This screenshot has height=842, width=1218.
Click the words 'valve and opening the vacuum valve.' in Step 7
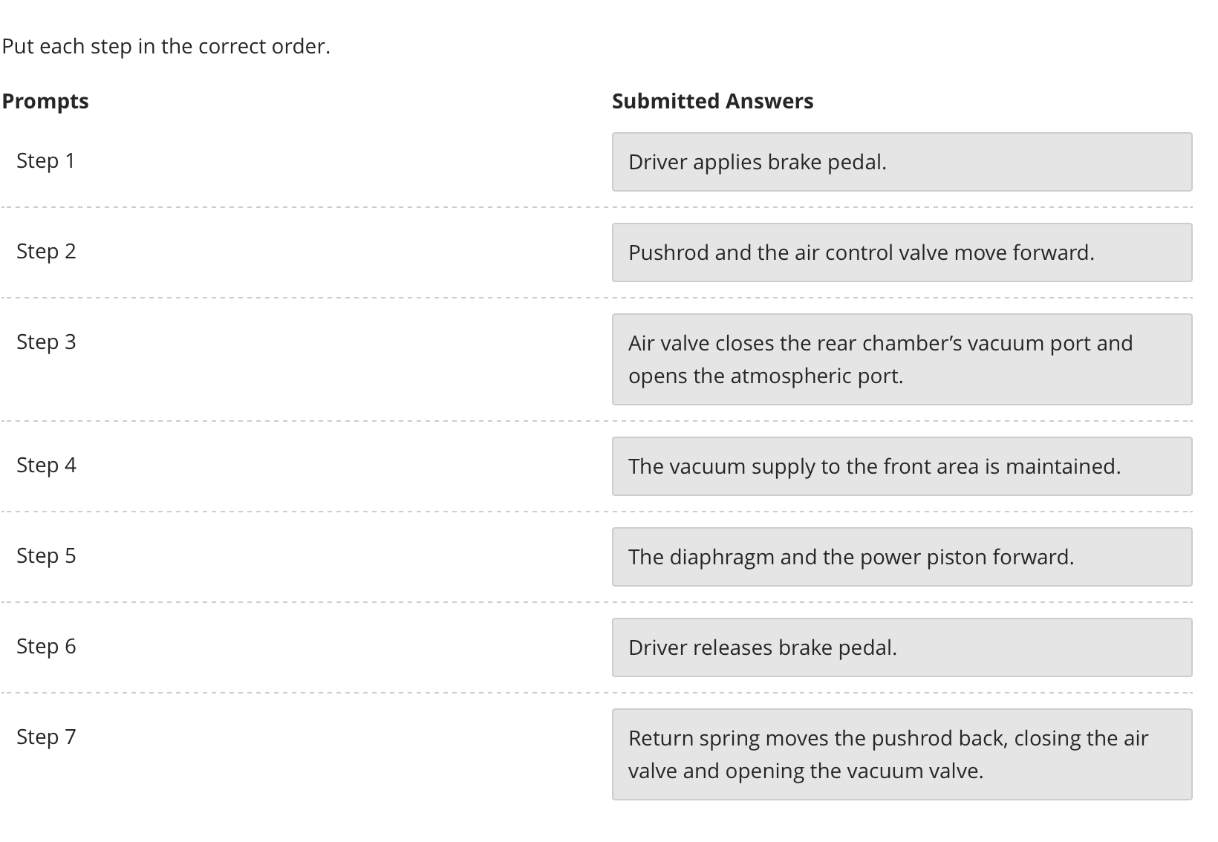(806, 771)
